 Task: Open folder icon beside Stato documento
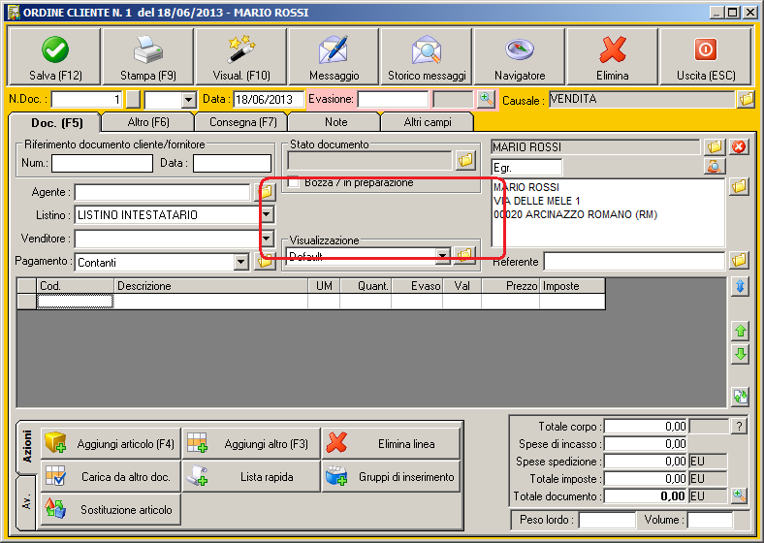tap(465, 160)
